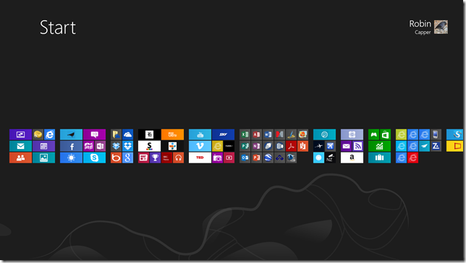Screen dimensions: 466x263
Task: Launch Excel from its tile
Action: [245, 134]
